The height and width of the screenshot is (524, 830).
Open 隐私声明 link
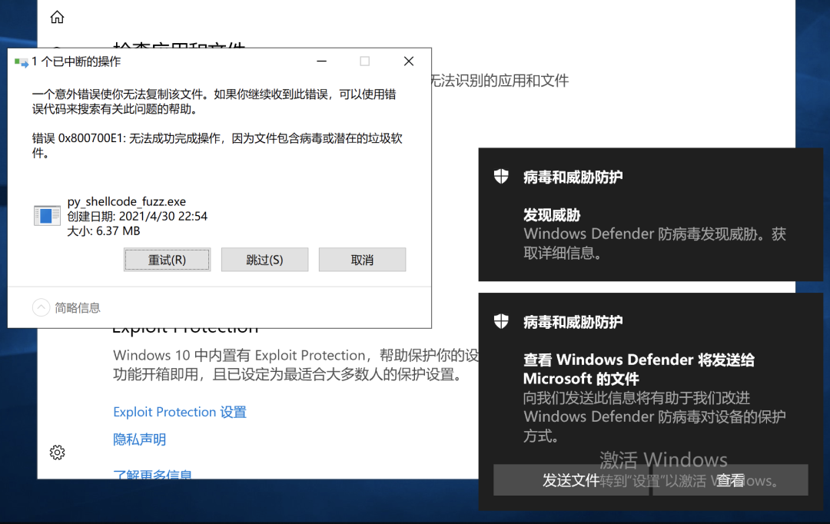(x=140, y=439)
